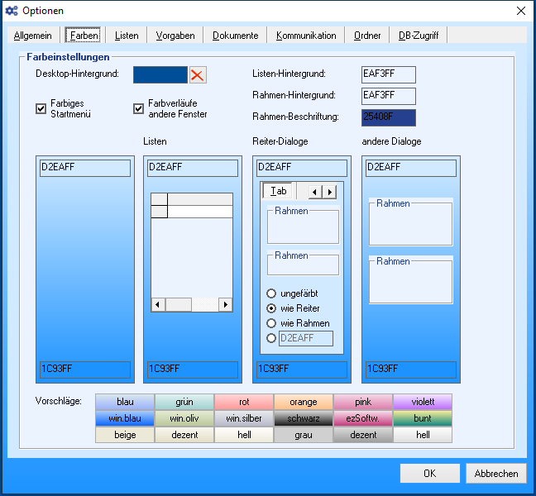Clear desktop background color with red X
Viewport: 536px width, 496px height.
click(x=198, y=74)
